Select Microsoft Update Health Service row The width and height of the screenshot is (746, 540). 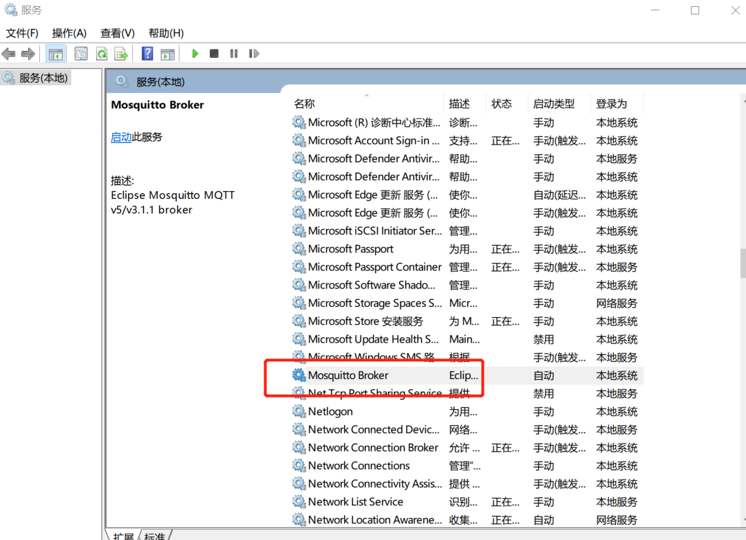coord(467,340)
